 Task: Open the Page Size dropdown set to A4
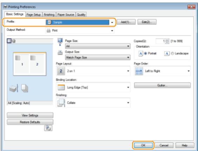coord(98,46)
